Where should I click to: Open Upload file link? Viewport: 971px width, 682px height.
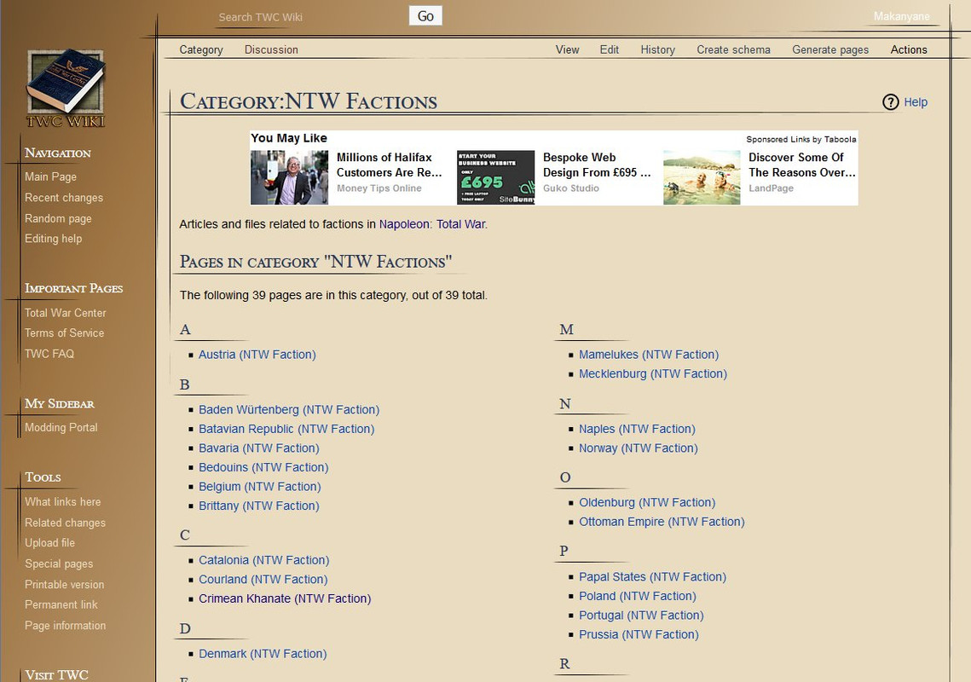49,543
